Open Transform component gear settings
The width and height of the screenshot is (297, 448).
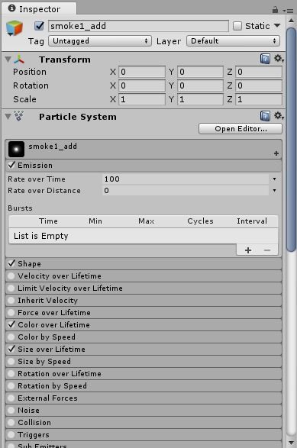279,59
